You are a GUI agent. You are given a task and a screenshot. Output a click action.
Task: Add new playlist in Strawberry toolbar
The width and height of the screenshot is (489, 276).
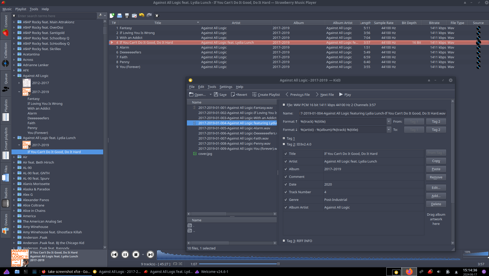112,16
